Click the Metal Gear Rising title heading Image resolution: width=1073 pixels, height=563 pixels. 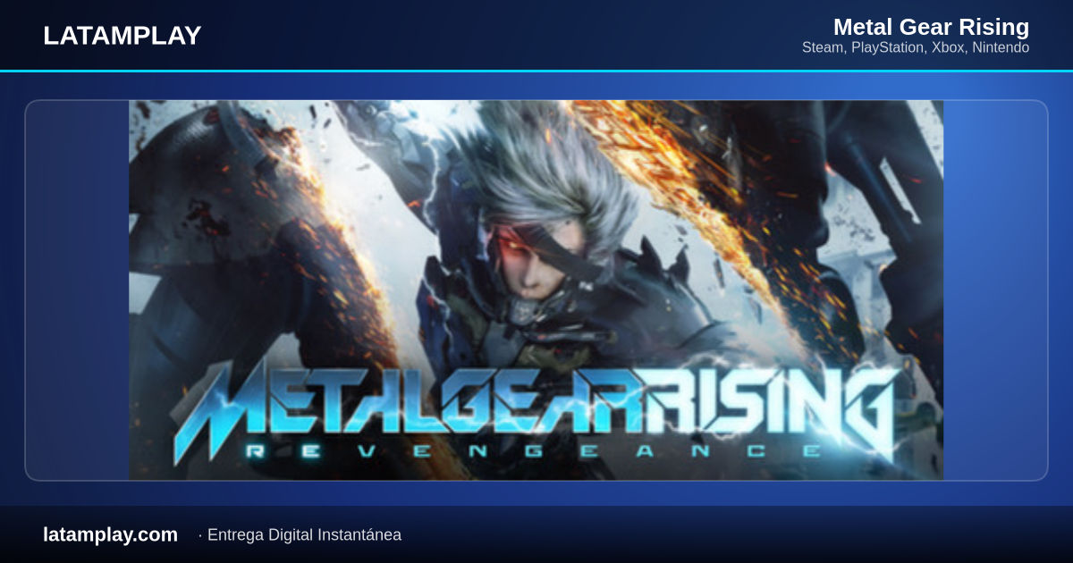(931, 27)
